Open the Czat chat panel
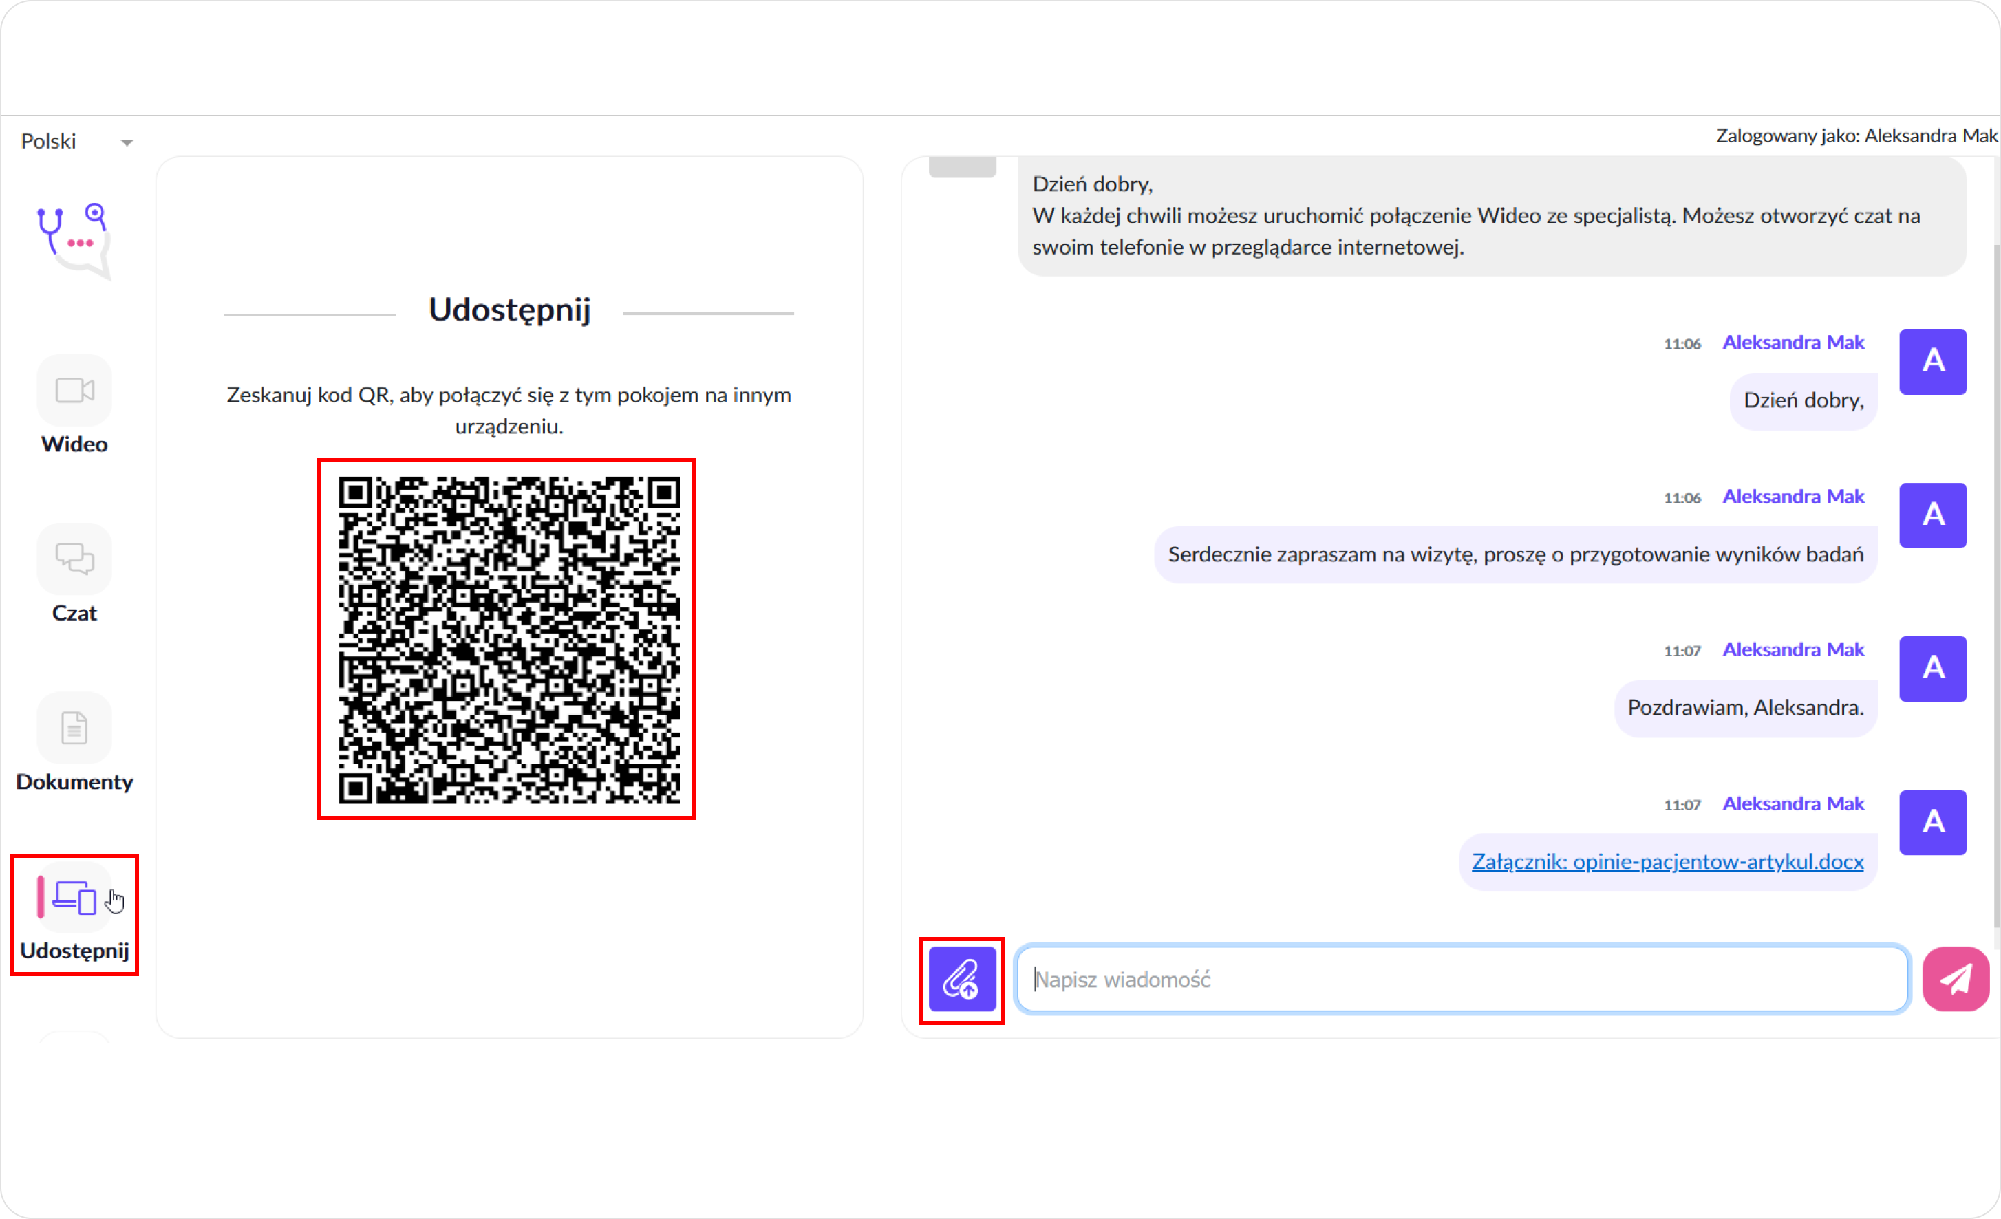The height and width of the screenshot is (1219, 2001). pos(74,559)
